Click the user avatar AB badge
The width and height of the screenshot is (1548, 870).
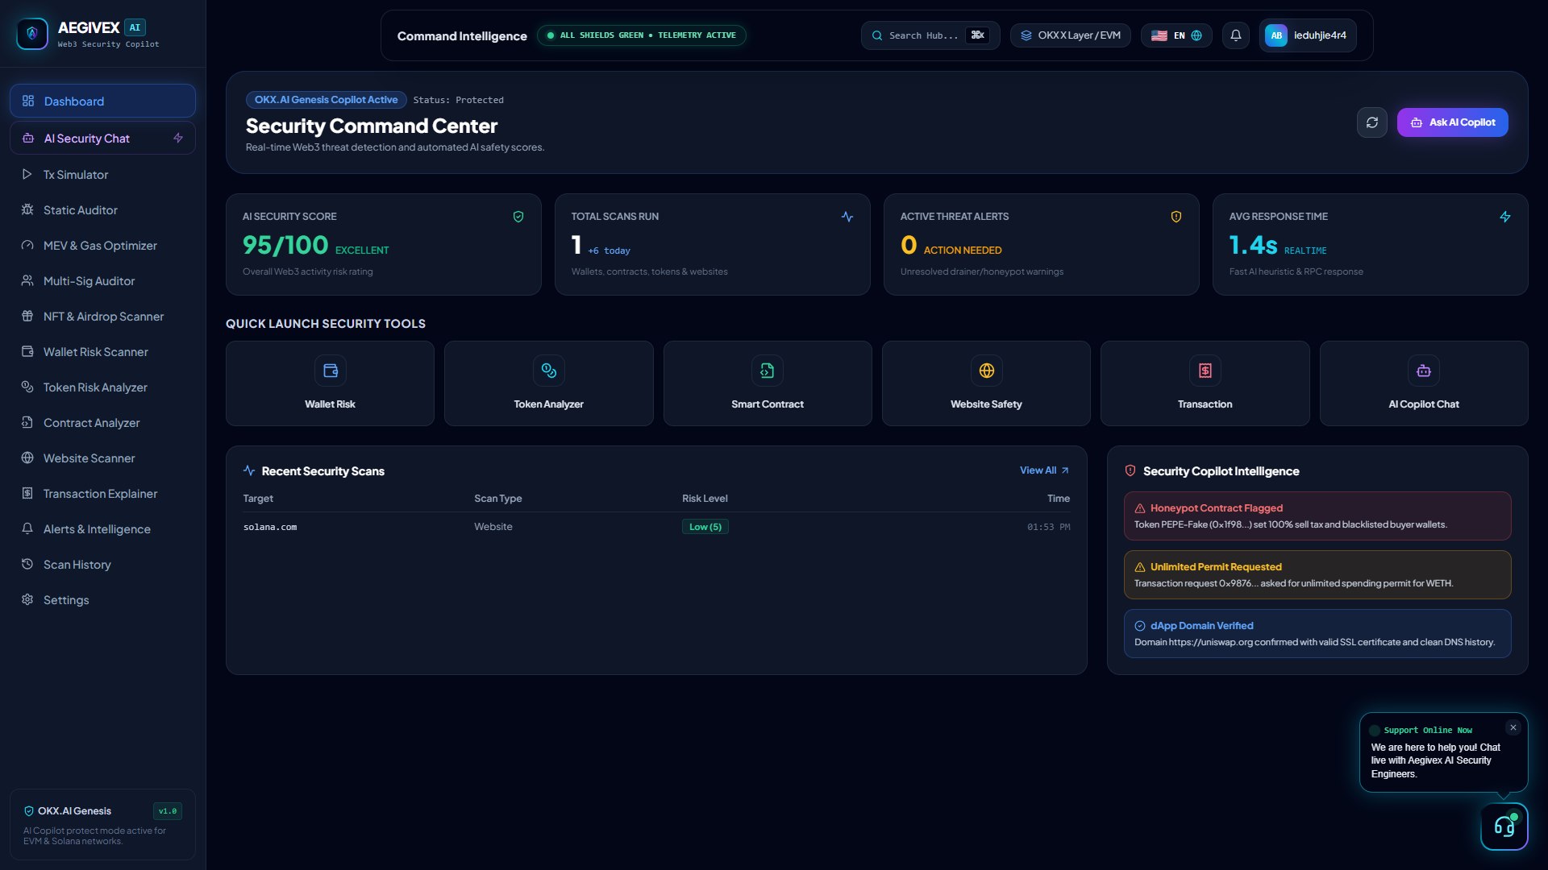pyautogui.click(x=1276, y=35)
